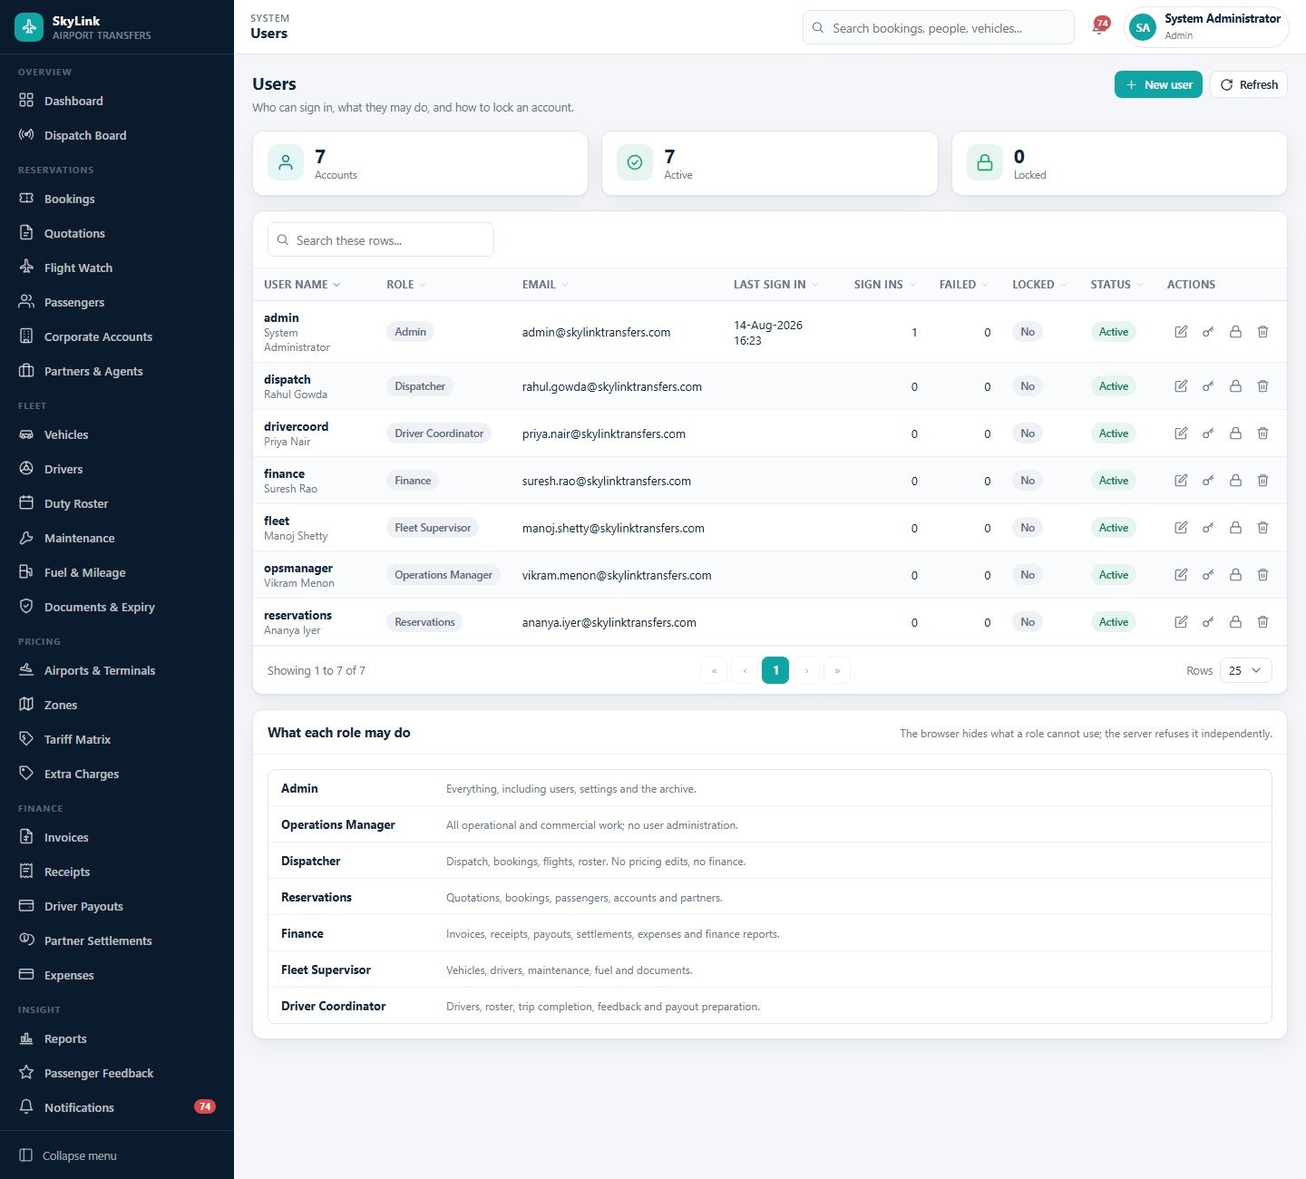This screenshot has height=1179, width=1306.
Task: Click the edit icon for drivercoord
Action: click(x=1181, y=434)
